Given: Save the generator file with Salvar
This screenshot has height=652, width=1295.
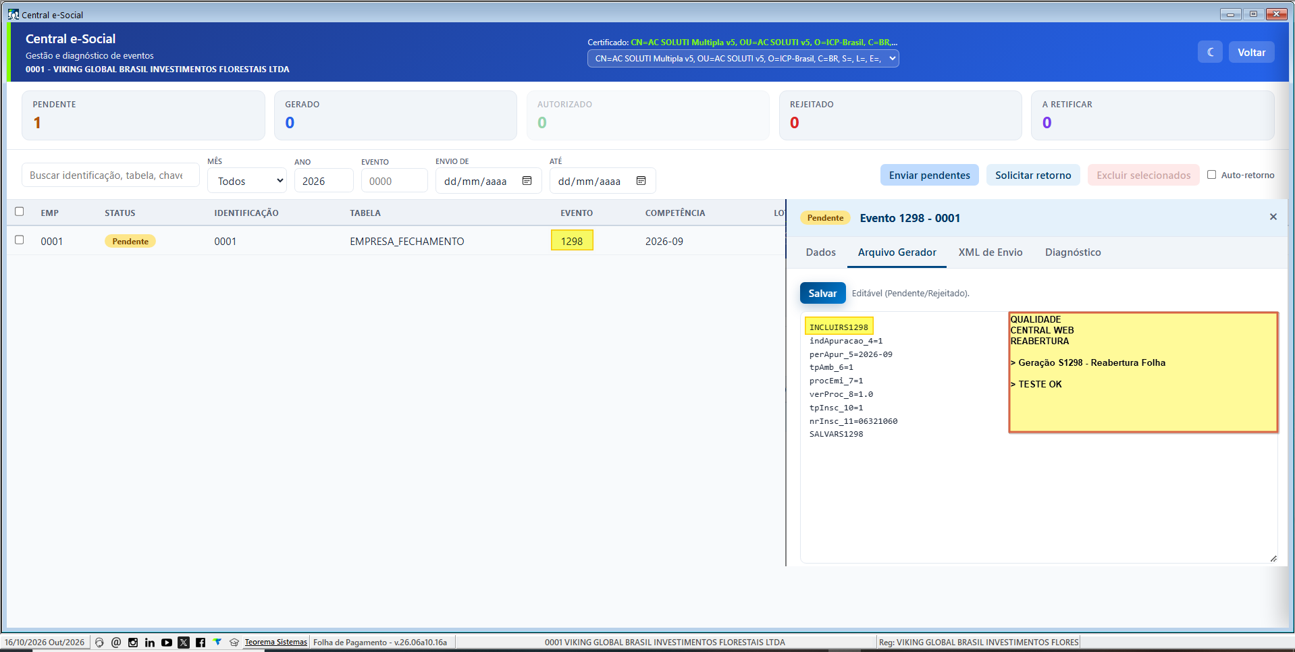Looking at the screenshot, I should coord(822,293).
